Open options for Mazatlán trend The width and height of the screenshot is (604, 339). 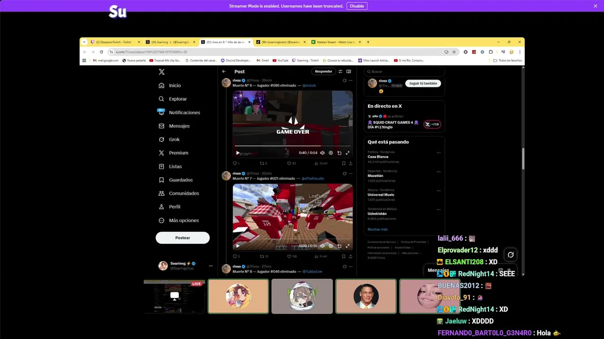coord(438,171)
